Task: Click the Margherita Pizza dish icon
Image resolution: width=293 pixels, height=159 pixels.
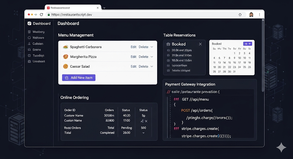Action: pyautogui.click(x=66, y=57)
